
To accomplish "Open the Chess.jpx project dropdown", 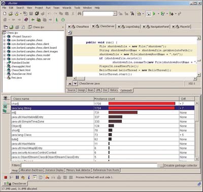I will (63, 27).
